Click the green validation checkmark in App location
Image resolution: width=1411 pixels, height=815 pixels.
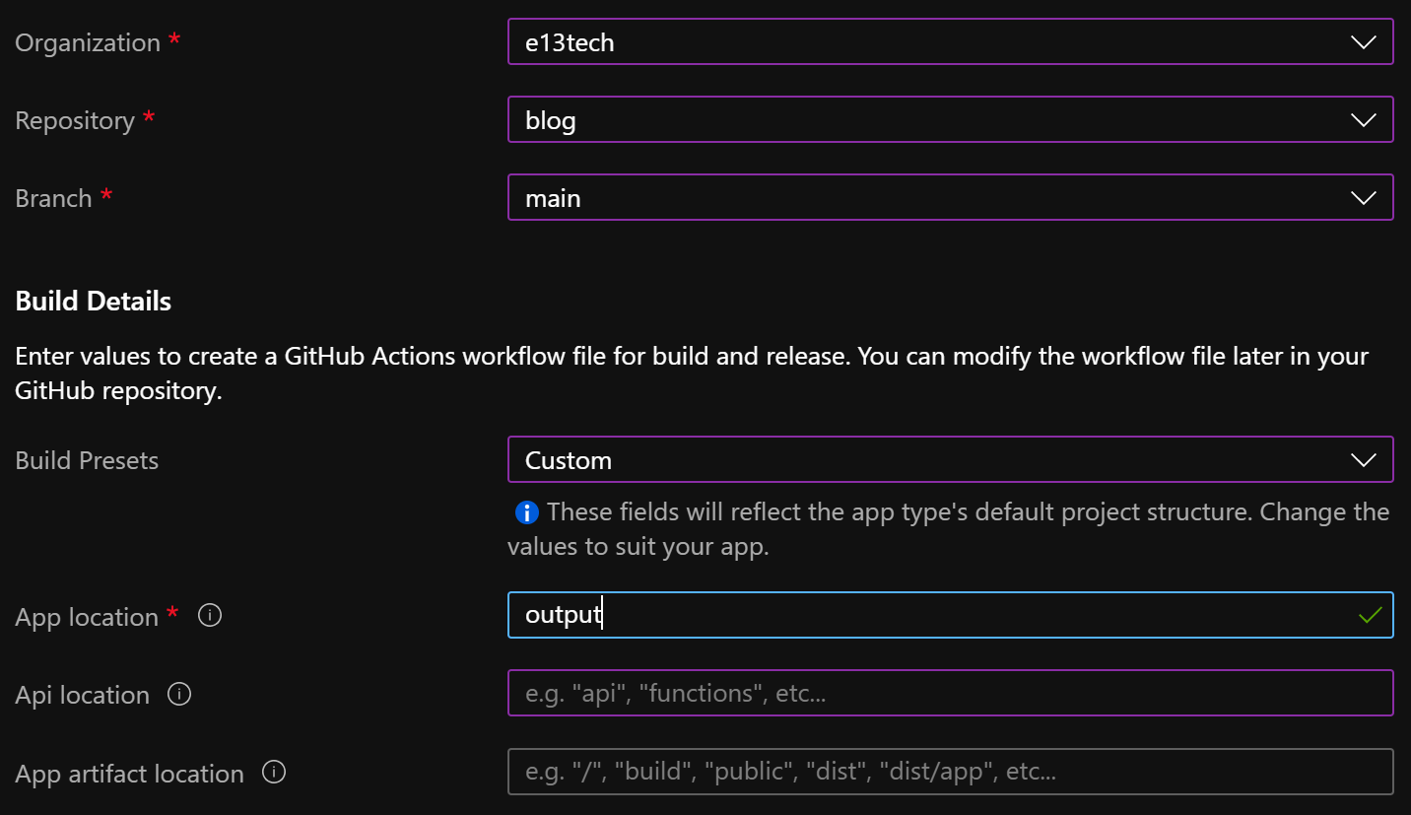[x=1370, y=616]
